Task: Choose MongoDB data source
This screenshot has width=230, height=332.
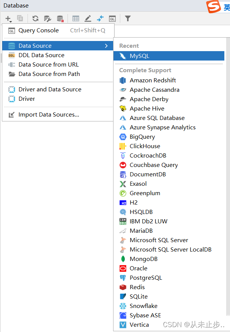Action: [169, 259]
